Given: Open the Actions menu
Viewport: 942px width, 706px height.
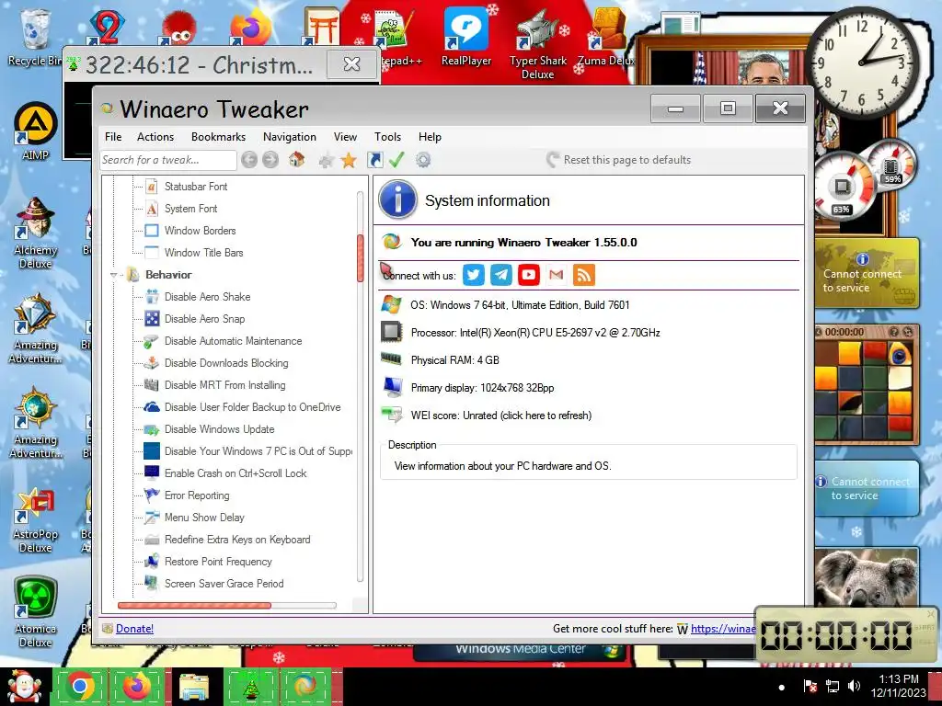Looking at the screenshot, I should pyautogui.click(x=155, y=137).
